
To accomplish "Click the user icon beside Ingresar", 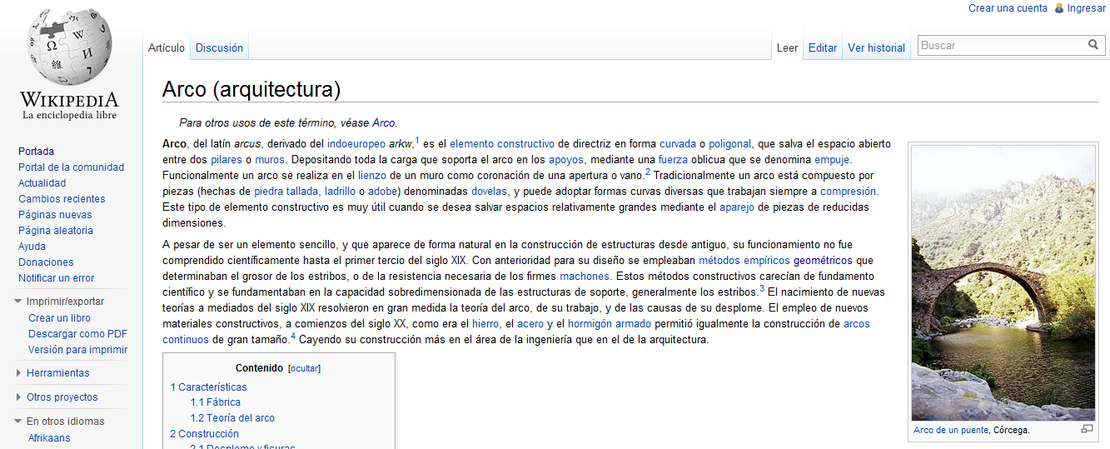I will [1059, 8].
